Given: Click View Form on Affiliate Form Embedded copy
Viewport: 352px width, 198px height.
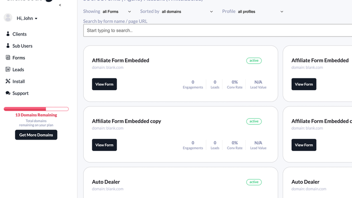Looking at the screenshot, I should (104, 145).
